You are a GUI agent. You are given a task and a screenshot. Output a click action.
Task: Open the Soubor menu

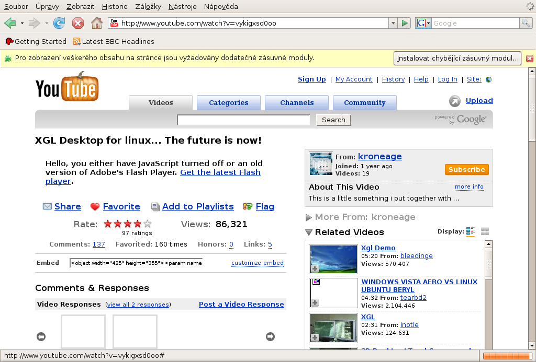(x=16, y=6)
